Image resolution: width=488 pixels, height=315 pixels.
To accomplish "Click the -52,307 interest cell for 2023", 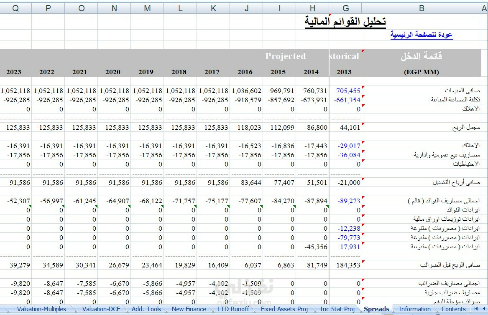I will [15, 201].
